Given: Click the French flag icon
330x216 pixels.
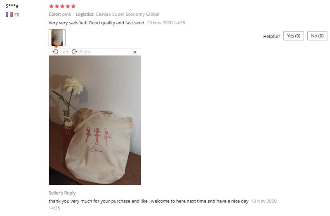Looking at the screenshot, I should click(9, 15).
